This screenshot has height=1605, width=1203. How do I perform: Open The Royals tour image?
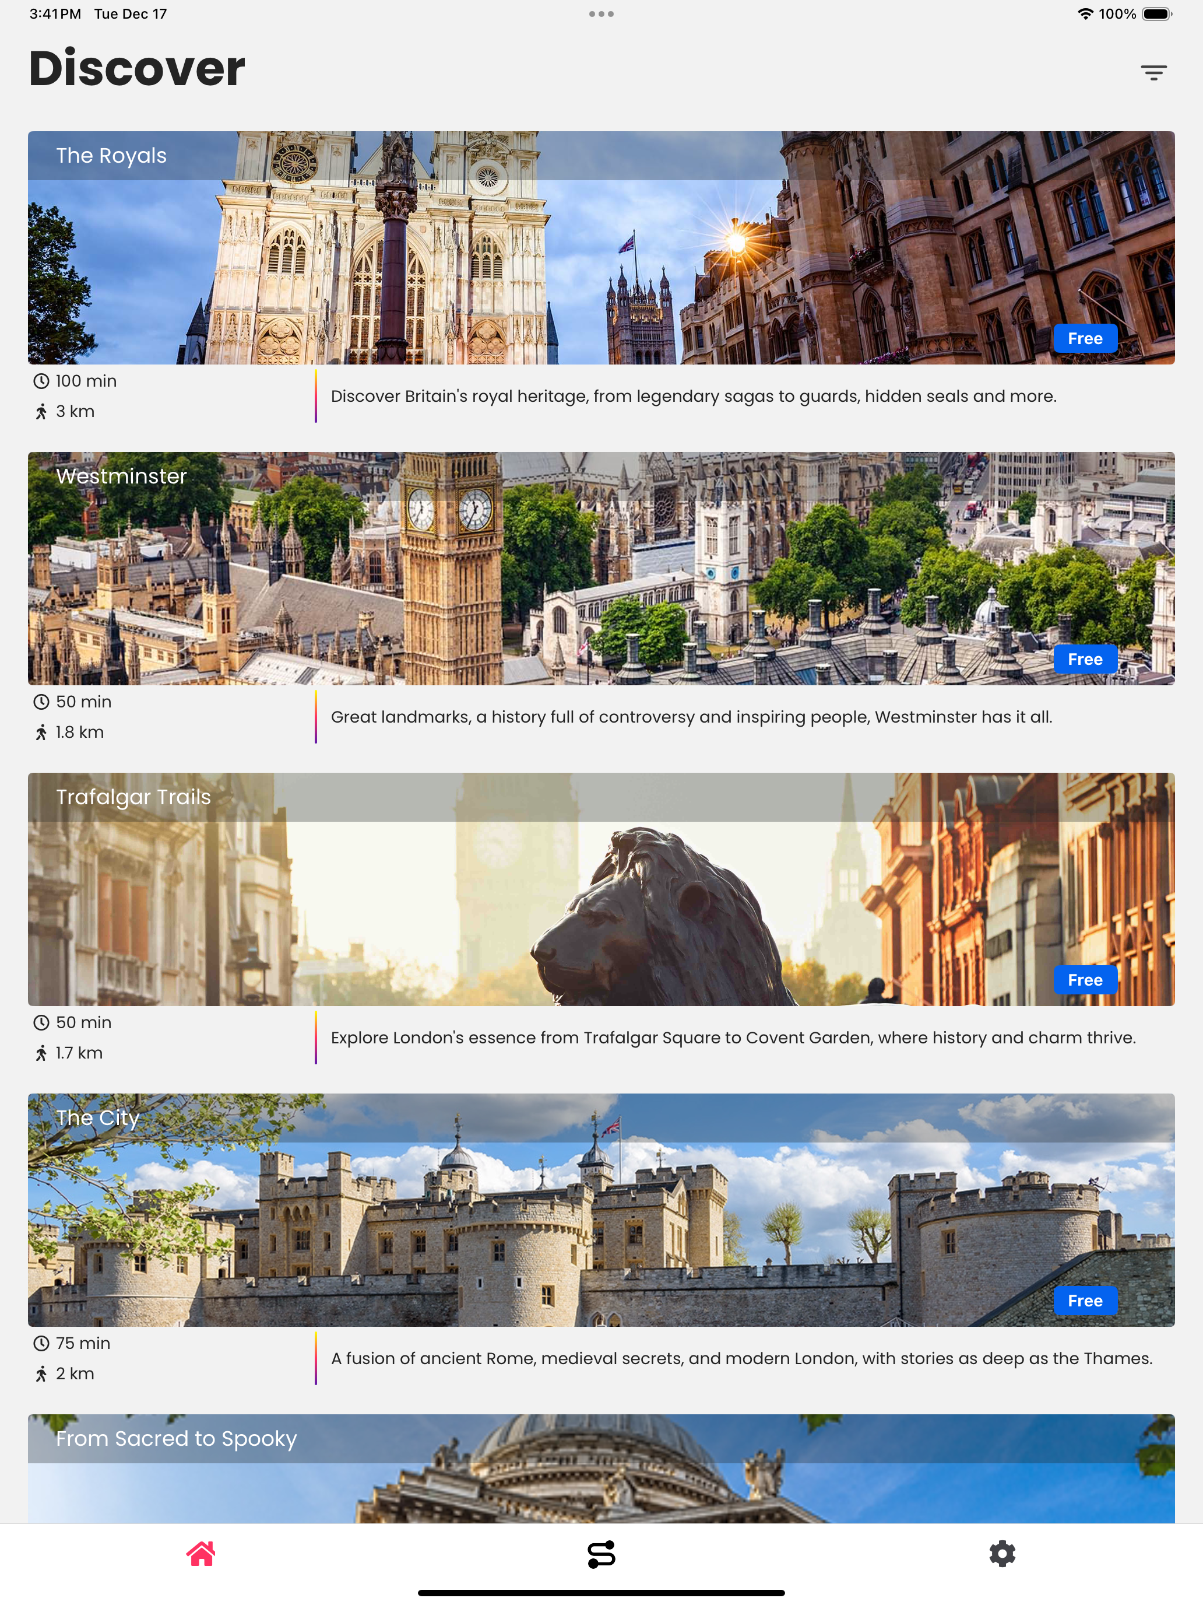(601, 247)
